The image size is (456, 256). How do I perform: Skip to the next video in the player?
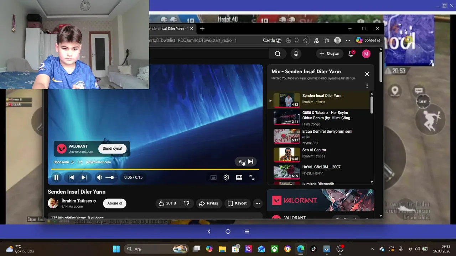(84, 177)
